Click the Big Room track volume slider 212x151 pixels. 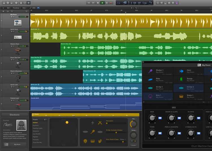coord(23,17)
